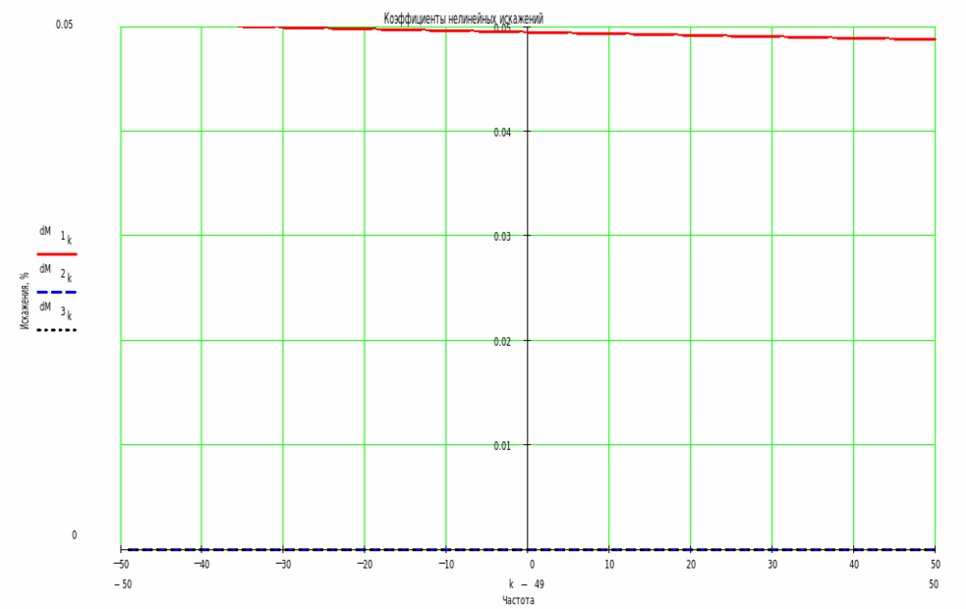The image size is (966, 609).
Task: Click the x-axis tick label −30
Action: coord(283,564)
